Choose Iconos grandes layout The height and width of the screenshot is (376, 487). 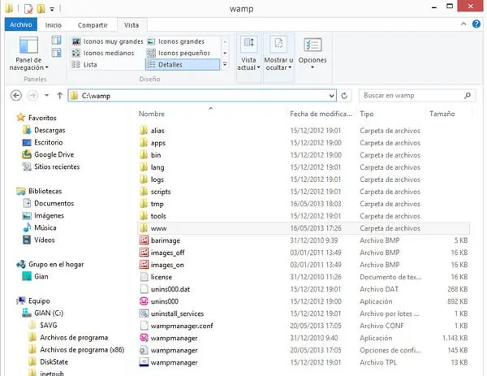(176, 41)
